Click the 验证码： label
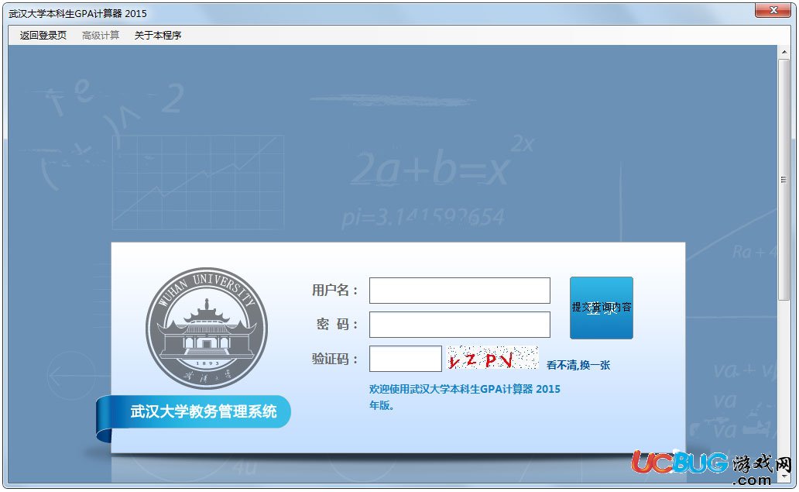 tap(336, 359)
